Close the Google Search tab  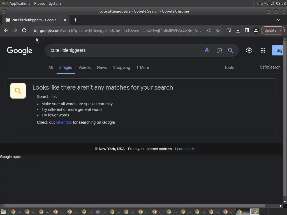point(65,20)
